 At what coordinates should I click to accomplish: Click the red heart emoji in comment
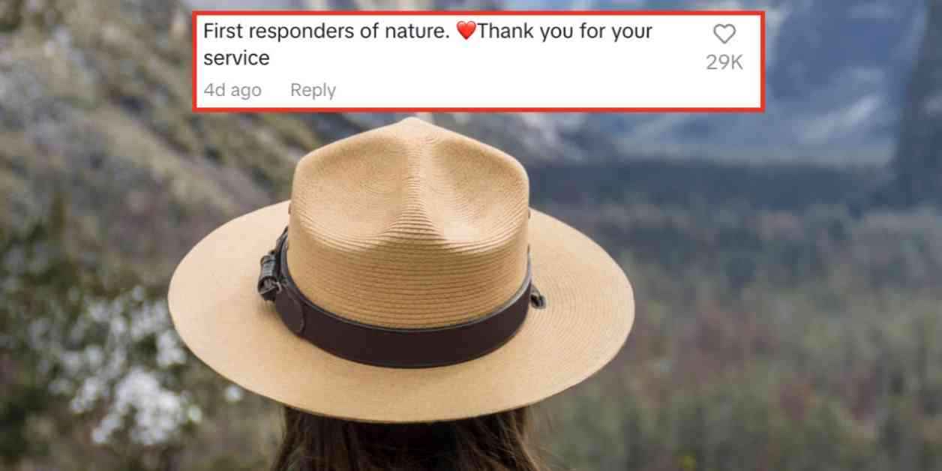point(466,31)
